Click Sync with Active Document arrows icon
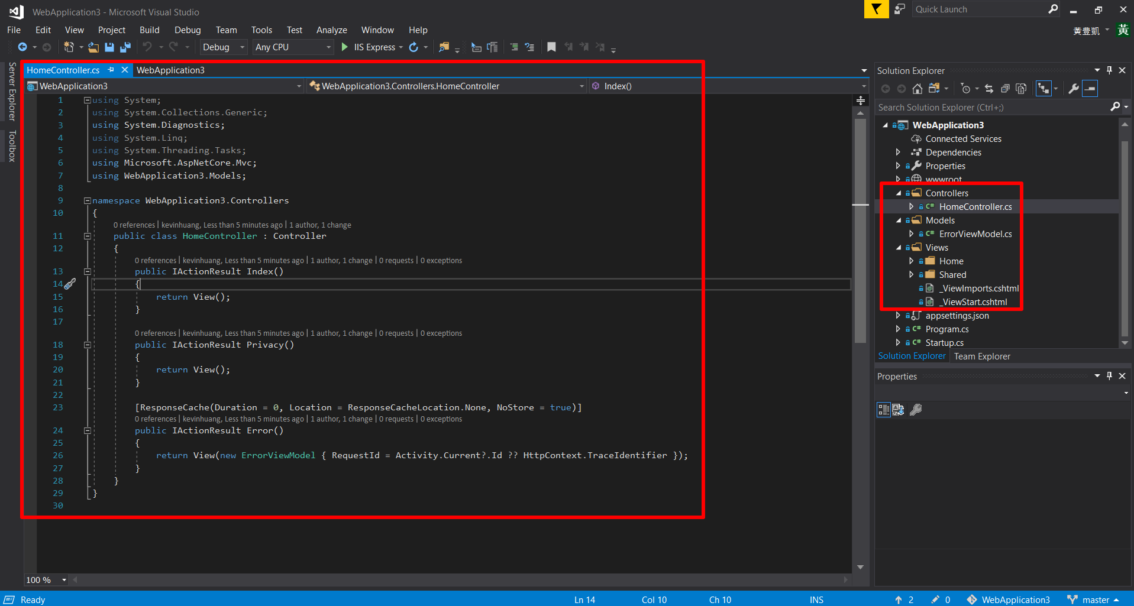This screenshot has height=606, width=1134. click(x=989, y=89)
